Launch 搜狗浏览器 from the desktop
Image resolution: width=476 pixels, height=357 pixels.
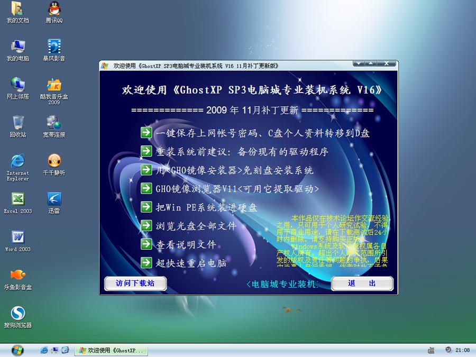click(17, 317)
